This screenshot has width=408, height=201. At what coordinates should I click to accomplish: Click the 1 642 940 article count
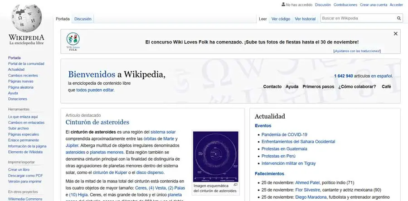(344, 76)
